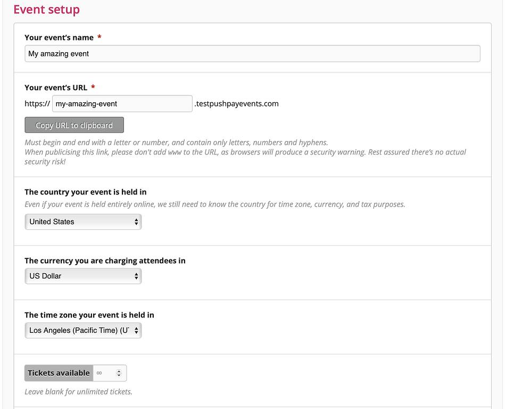Select the grey "Tickets available" label

coord(59,373)
